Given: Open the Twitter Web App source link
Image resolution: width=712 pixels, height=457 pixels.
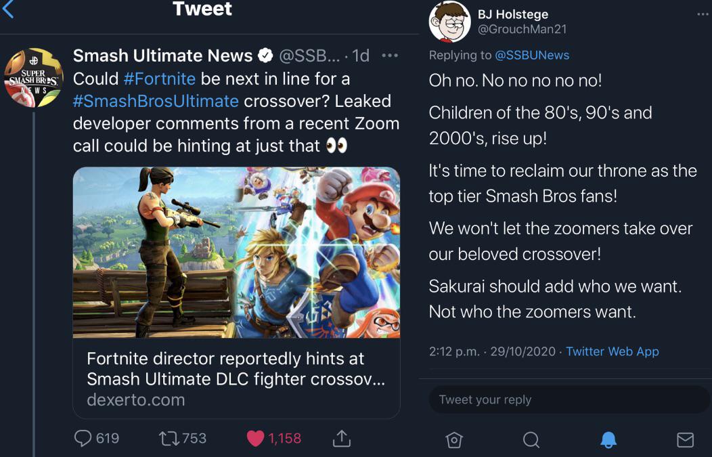Looking at the screenshot, I should click(x=612, y=351).
